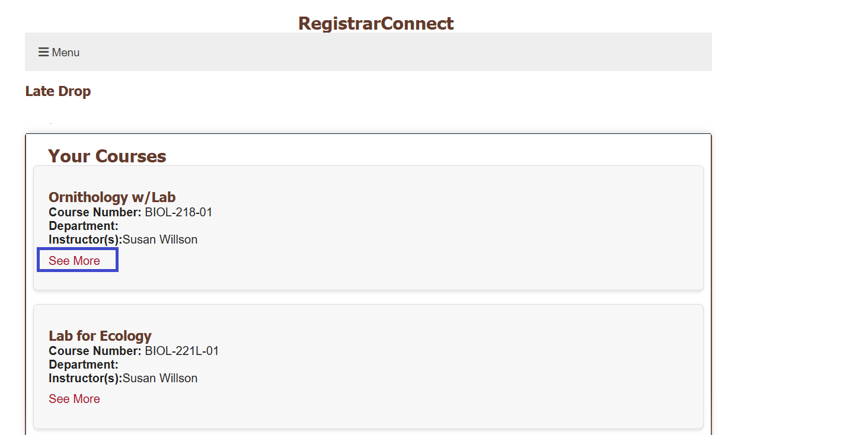Click the Department label under Ornithology w/Lab

pos(84,226)
